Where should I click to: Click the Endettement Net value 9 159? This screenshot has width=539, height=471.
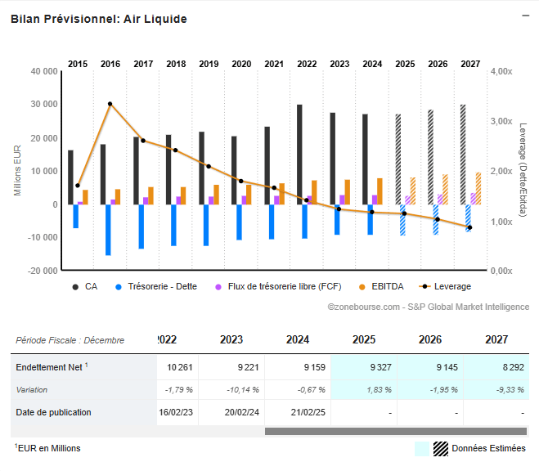[x=315, y=367]
